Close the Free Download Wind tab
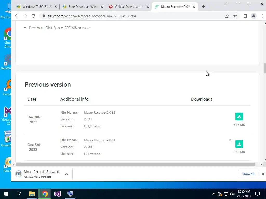The image size is (266, 199). (x=102, y=7)
